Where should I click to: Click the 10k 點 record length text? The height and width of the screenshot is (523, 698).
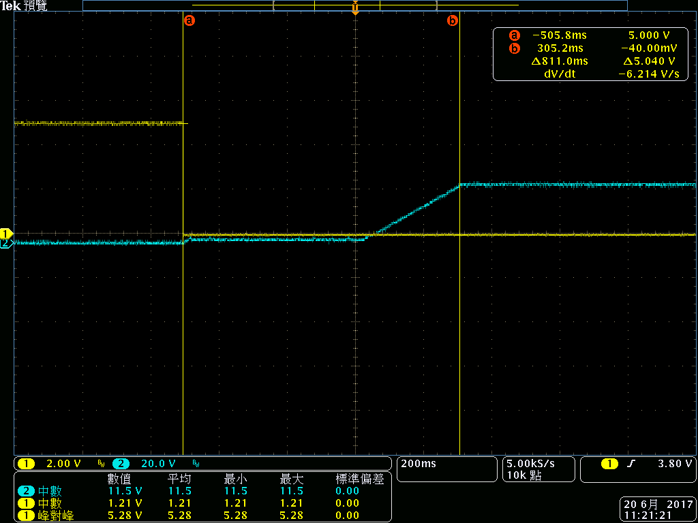pyautogui.click(x=524, y=476)
